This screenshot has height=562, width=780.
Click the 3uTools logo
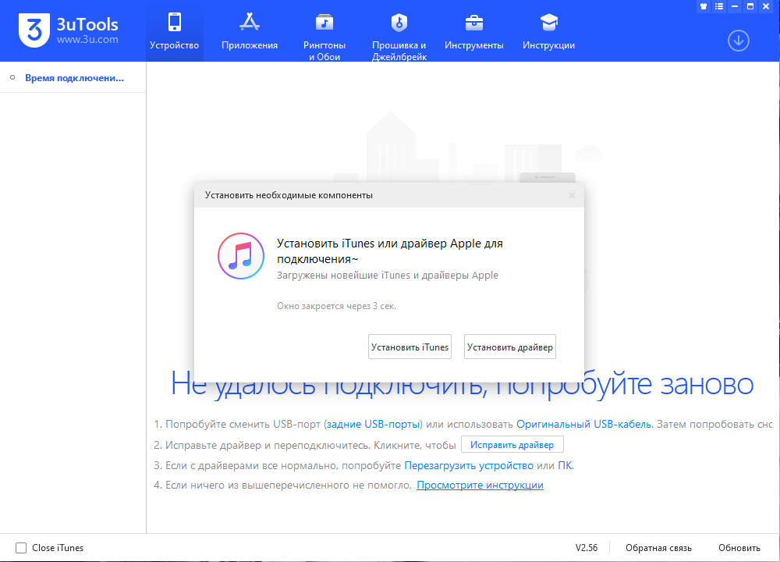(69, 30)
